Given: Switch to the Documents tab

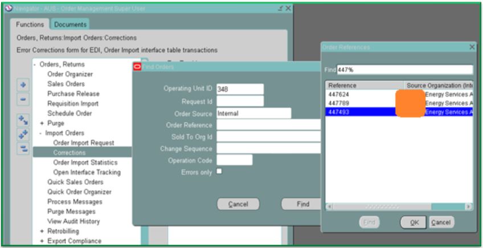Looking at the screenshot, I should (x=70, y=24).
